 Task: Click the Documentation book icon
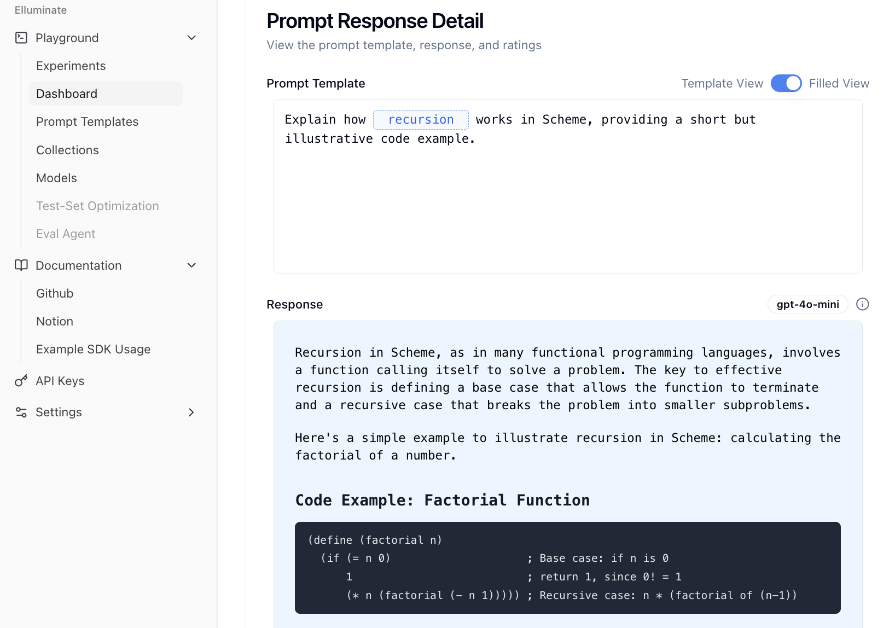pyautogui.click(x=21, y=265)
